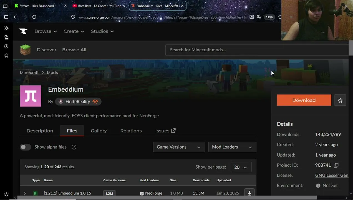Click the release type R badge for 1.0.15
Image resolution: width=353 pixels, height=200 pixels.
[x=35, y=193]
